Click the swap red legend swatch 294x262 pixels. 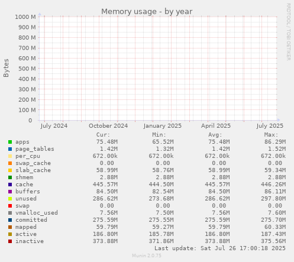tap(10, 206)
